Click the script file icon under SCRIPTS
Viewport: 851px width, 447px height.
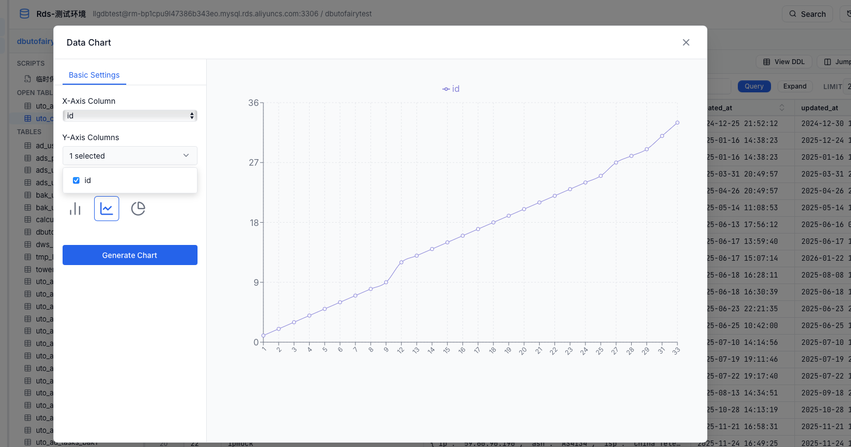pyautogui.click(x=28, y=79)
